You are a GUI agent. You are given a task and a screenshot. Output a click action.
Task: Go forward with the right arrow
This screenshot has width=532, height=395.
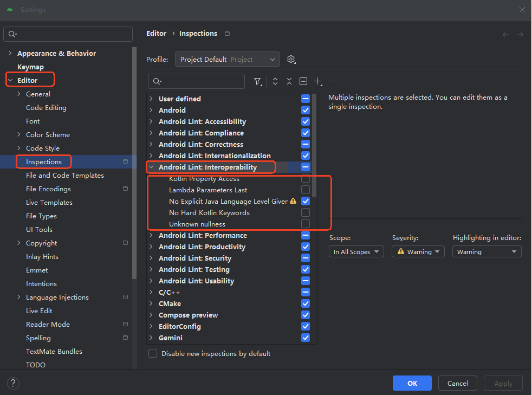click(520, 35)
